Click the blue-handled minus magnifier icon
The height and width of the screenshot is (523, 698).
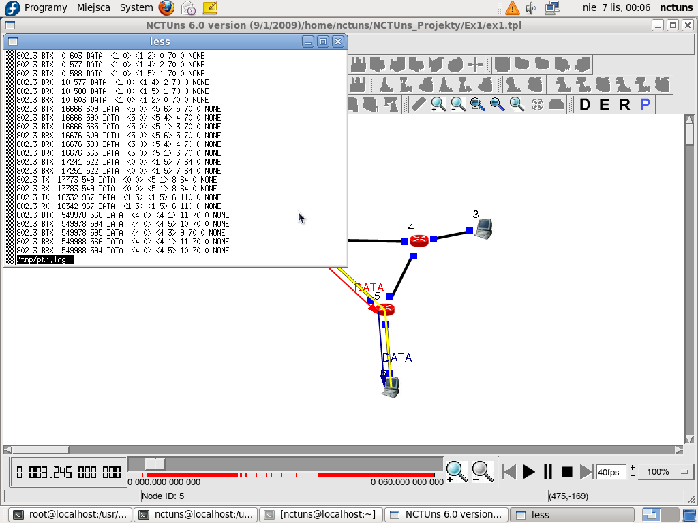(x=497, y=104)
